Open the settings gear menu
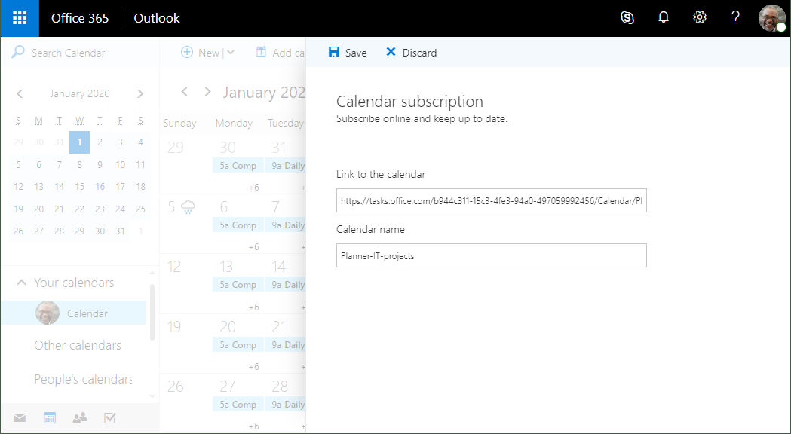This screenshot has width=791, height=434. coord(700,18)
